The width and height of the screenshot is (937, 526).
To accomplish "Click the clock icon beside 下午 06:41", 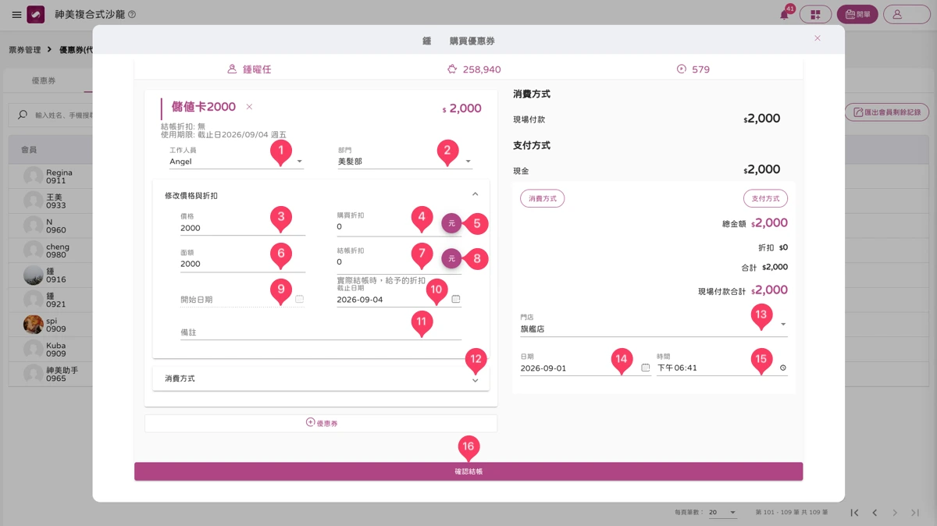I will coord(783,368).
